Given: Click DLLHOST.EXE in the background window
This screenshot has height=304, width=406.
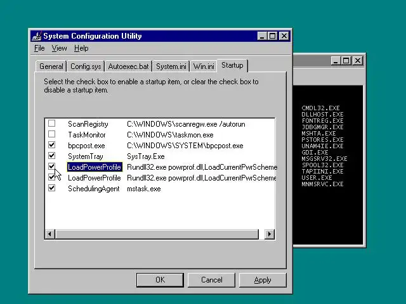Looking at the screenshot, I should point(322,114).
